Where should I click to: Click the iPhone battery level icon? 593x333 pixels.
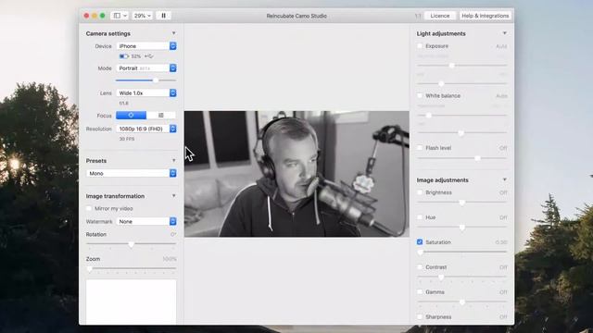123,56
